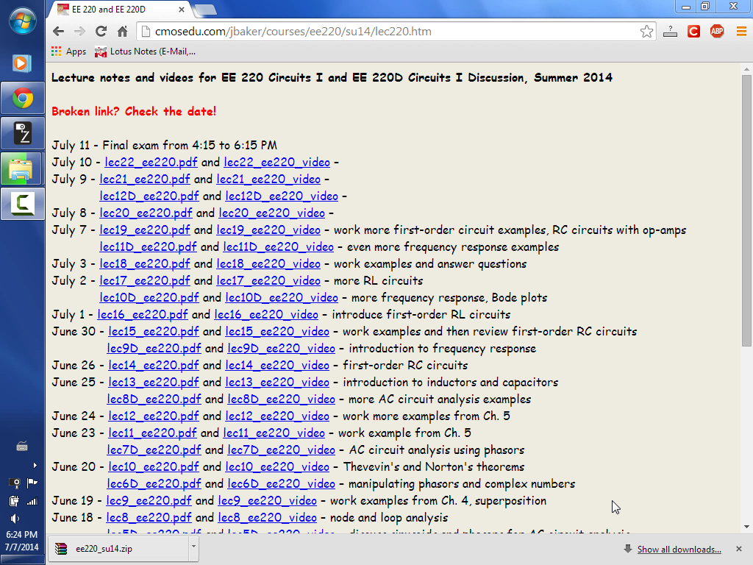
Task: Reload the current page
Action: pos(101,32)
